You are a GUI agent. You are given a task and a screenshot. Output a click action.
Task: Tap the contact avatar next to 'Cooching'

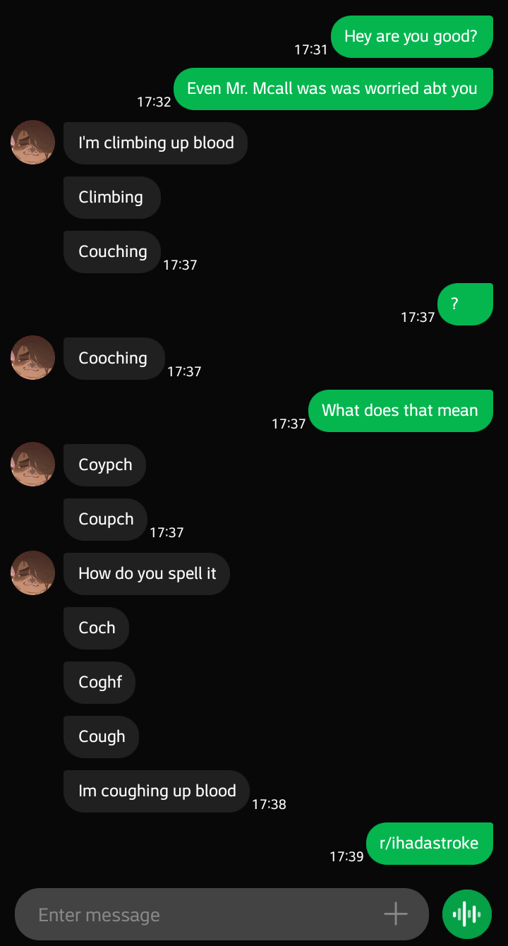coord(32,358)
